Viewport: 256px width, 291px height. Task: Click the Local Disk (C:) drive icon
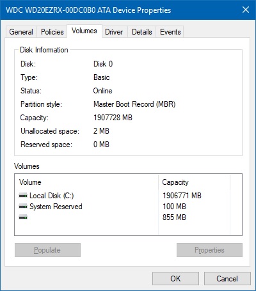tap(23, 195)
